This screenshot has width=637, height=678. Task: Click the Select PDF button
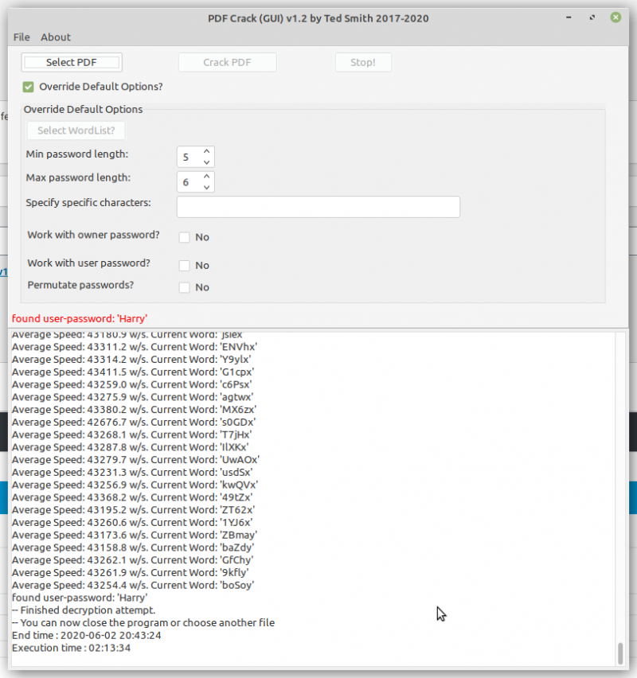(71, 62)
